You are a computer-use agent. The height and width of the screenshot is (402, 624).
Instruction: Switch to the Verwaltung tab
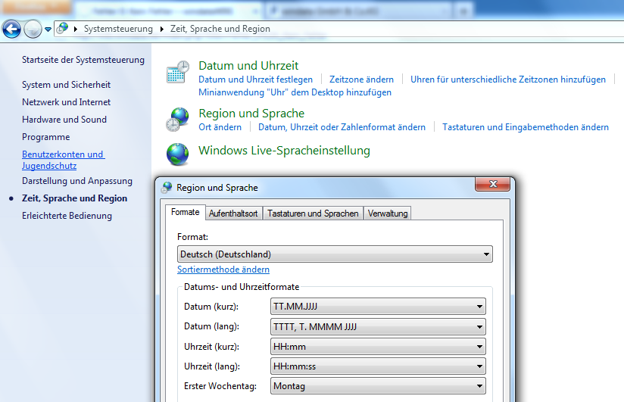(388, 213)
